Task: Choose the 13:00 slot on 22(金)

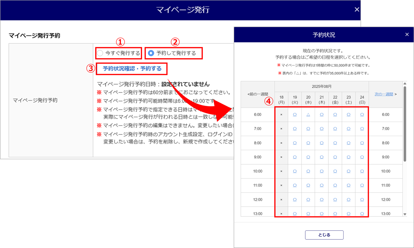Action: pos(335,214)
